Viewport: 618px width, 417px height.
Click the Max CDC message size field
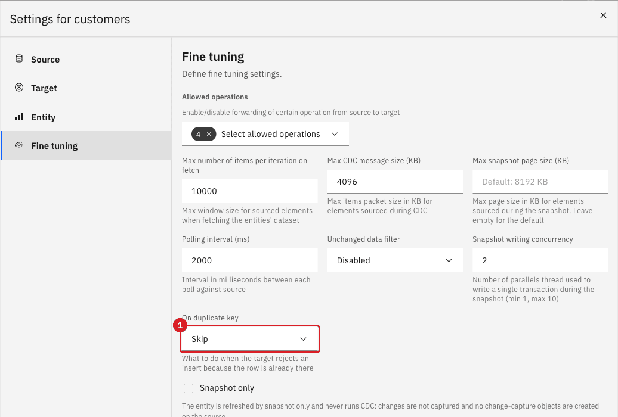coord(395,182)
